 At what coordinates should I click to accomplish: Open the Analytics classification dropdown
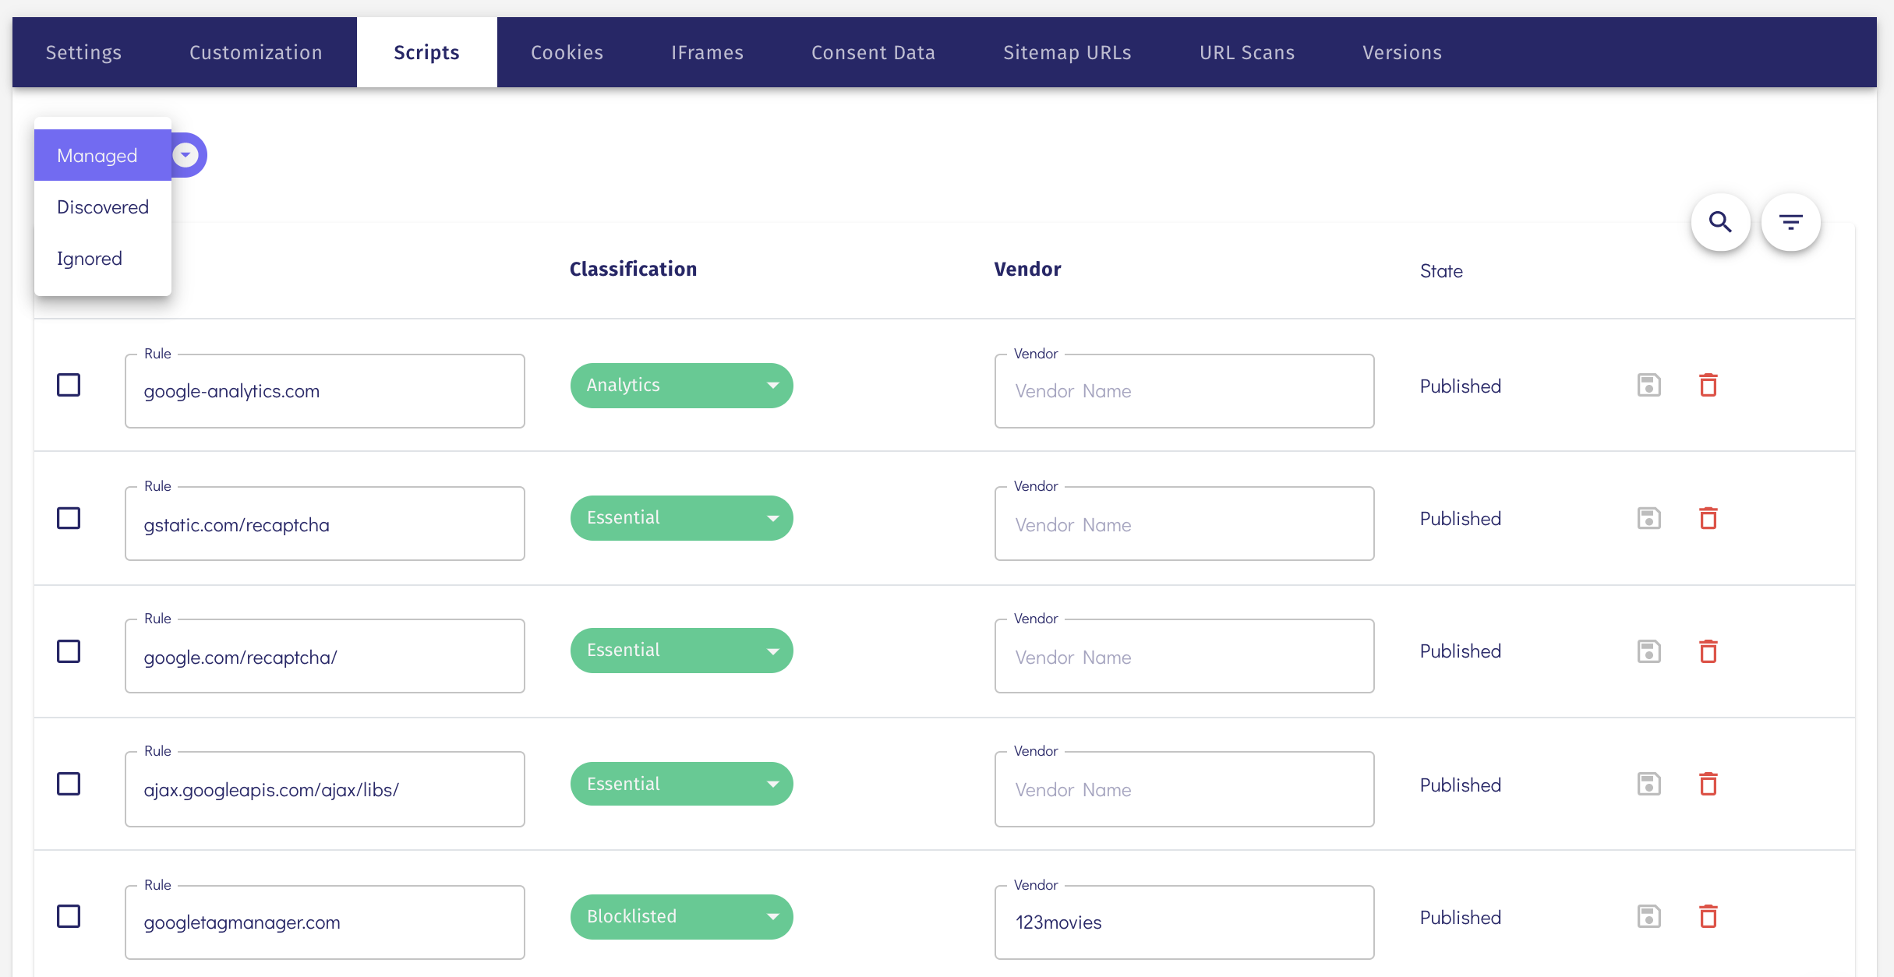coord(681,386)
